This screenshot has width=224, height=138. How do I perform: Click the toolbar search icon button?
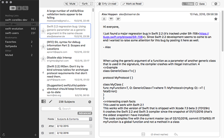click(x=216, y=4)
